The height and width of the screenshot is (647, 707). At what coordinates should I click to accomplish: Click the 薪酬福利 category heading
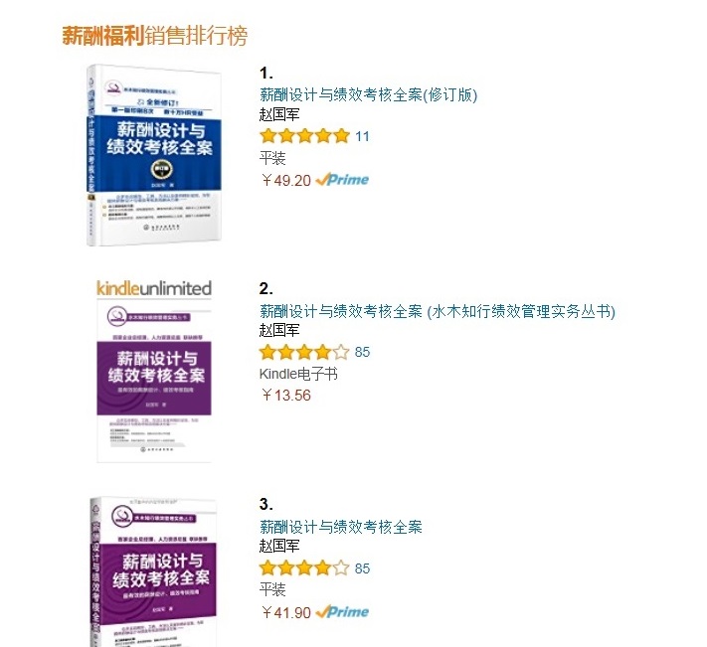[103, 36]
